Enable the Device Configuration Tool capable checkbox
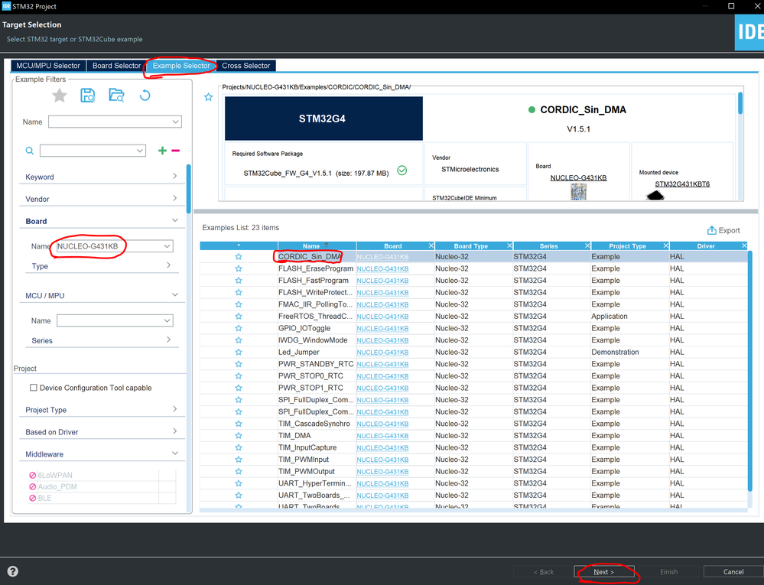This screenshot has width=764, height=585. click(x=33, y=388)
